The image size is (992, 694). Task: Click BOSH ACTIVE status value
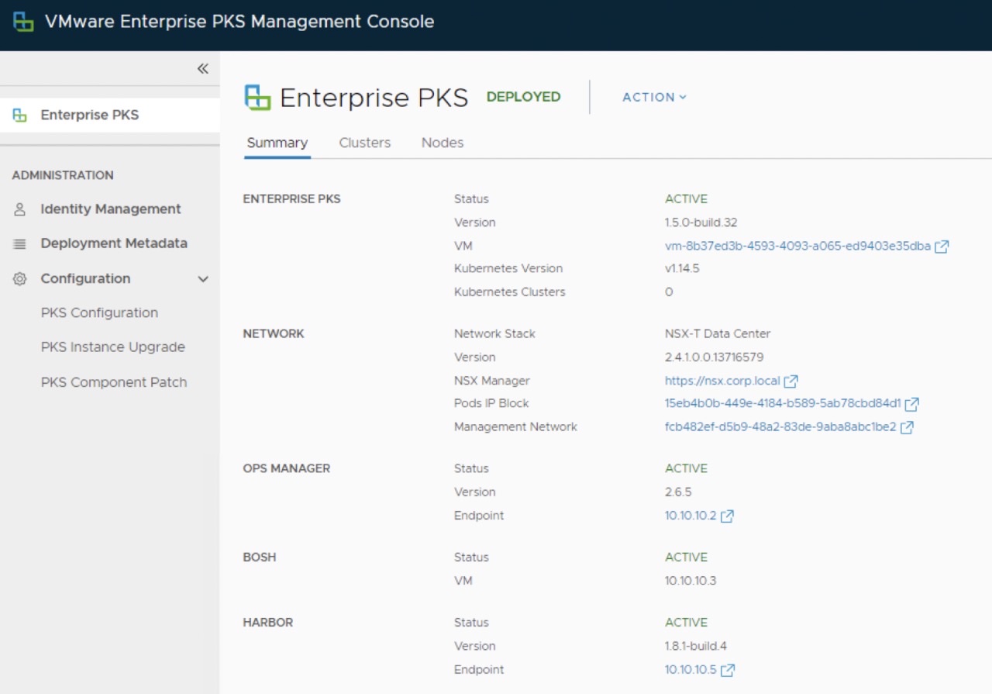tap(686, 557)
